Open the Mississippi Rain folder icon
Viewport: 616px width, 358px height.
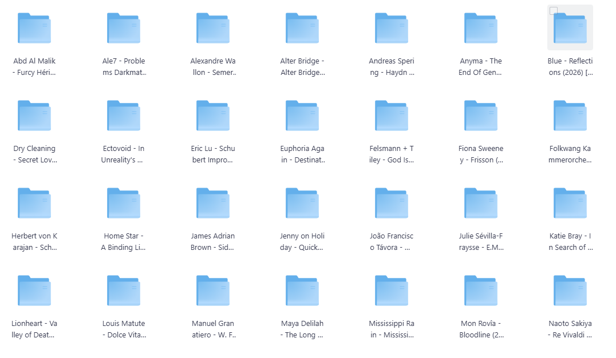pos(392,291)
